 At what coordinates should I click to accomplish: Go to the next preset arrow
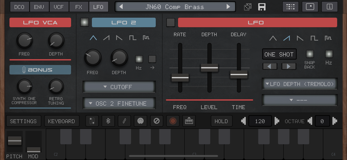228,7
